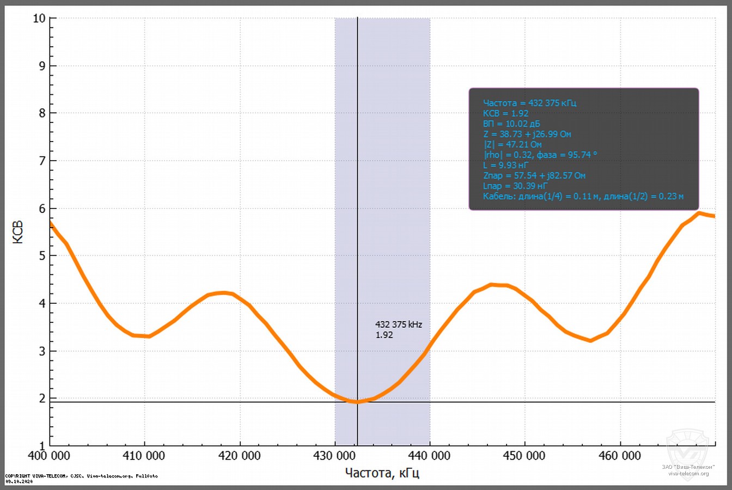Click the y-axis title "КСВ"
Image resolution: width=732 pixels, height=490 pixels.
(17, 232)
